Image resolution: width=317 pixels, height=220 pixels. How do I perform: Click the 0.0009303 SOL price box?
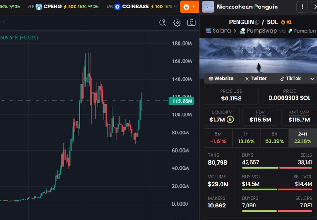click(289, 96)
